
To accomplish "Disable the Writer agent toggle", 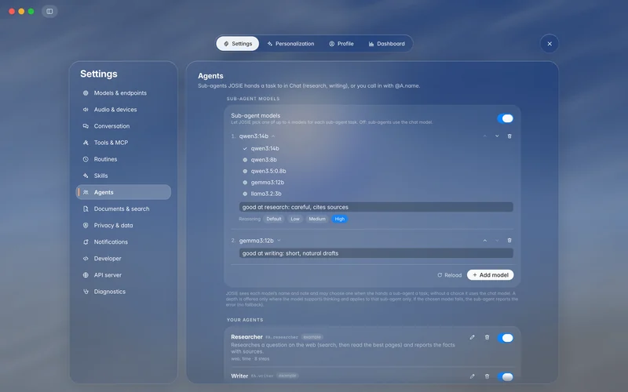I will [505, 377].
